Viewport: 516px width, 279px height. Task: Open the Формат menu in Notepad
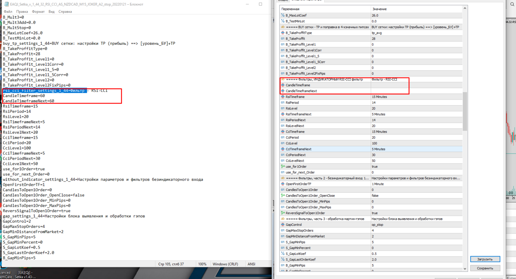[38, 12]
